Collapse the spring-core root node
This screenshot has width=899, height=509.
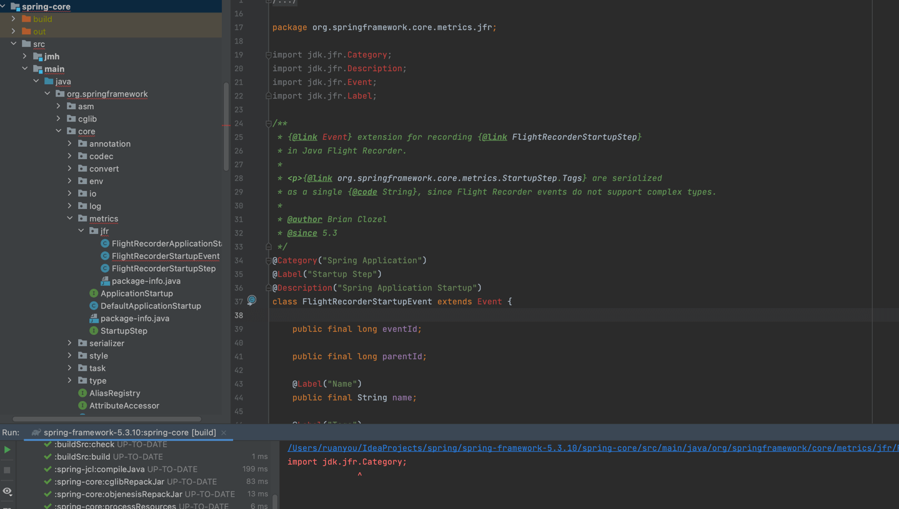(x=3, y=6)
